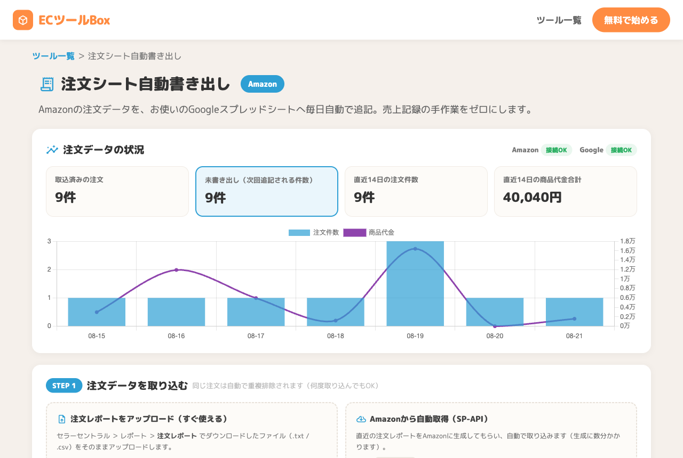Click the 注文データを取り込む heading
The height and width of the screenshot is (458, 683).
click(137, 386)
